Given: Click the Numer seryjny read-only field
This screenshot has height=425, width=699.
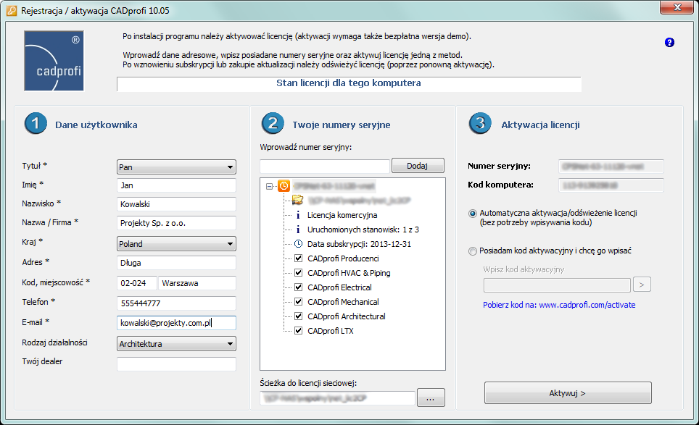Looking at the screenshot, I should [611, 167].
